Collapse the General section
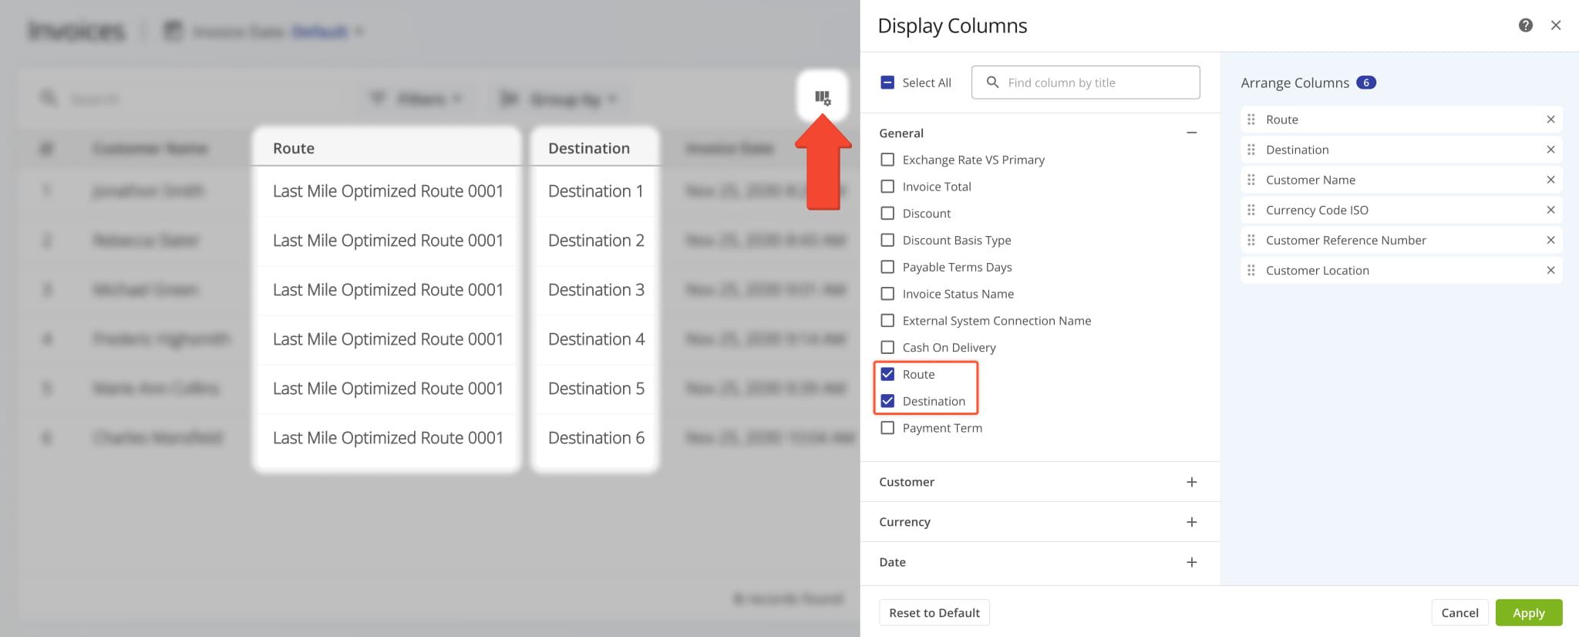 click(x=1191, y=133)
